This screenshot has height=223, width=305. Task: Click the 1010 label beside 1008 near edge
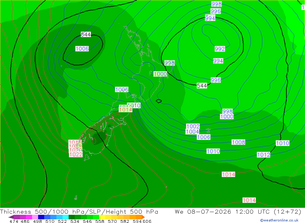coord(283,143)
